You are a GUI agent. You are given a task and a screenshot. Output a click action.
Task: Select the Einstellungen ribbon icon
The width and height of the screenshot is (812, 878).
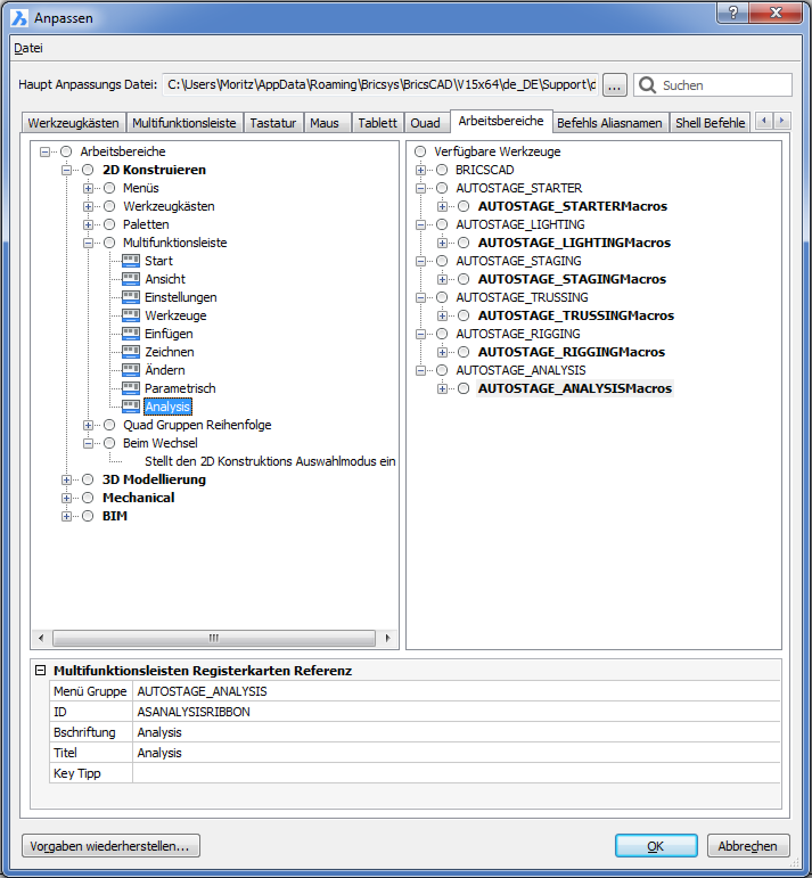tap(130, 297)
